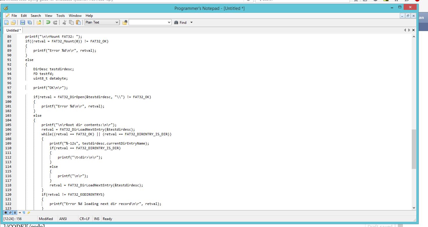
Task: Toggle line numbers hash icon
Action: [x=15, y=213]
